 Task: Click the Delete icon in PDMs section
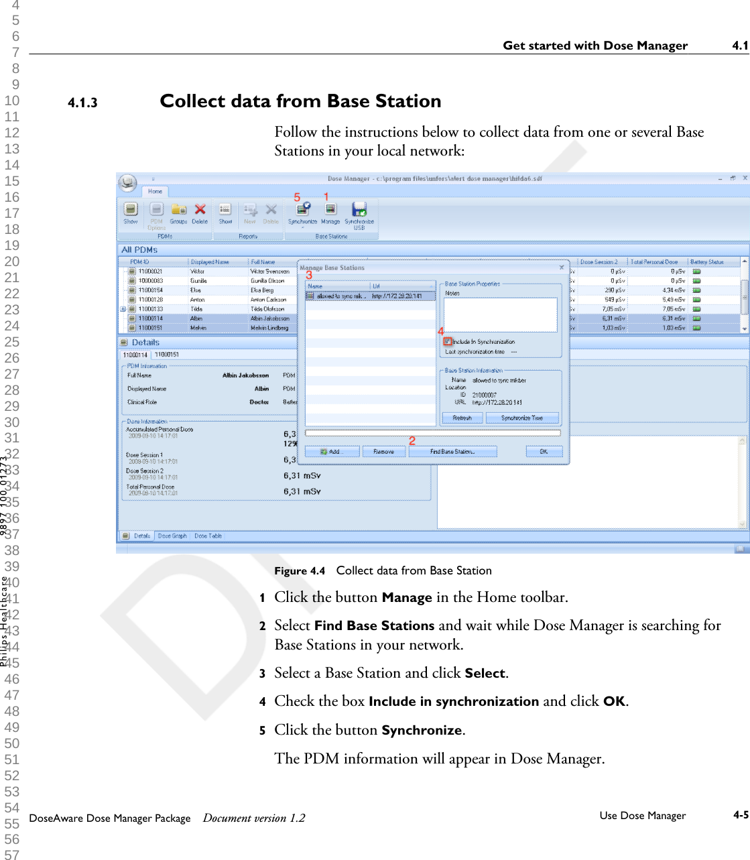[x=200, y=208]
